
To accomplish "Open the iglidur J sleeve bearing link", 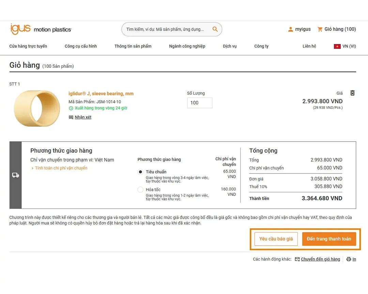I will (x=101, y=94).
